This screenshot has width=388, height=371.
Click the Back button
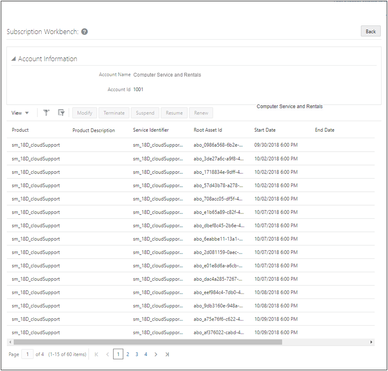pos(370,31)
